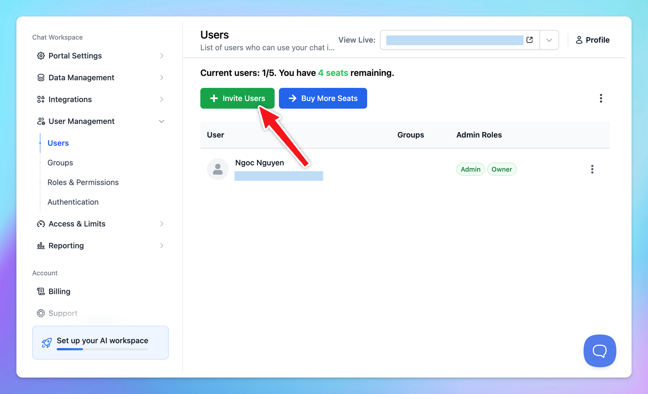Expand the Reporting section chevron

click(161, 246)
